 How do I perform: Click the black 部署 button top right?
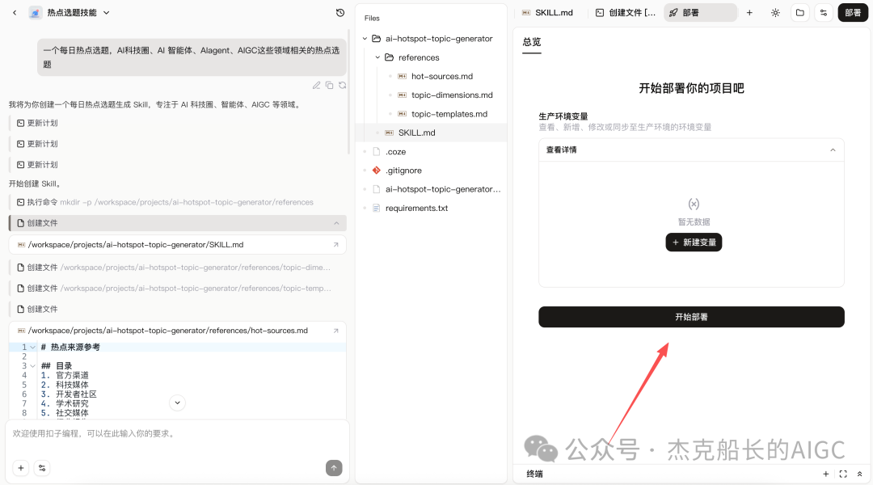[853, 12]
